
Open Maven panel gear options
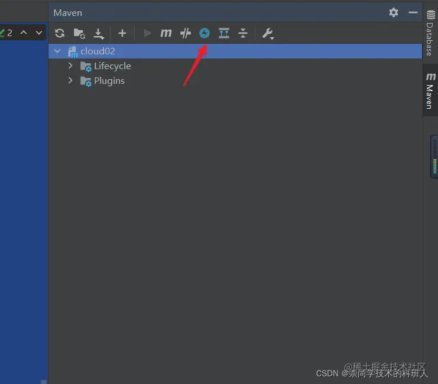click(394, 12)
